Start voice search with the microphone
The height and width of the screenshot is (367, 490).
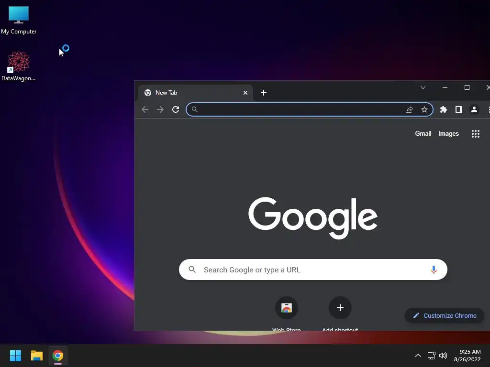point(434,270)
